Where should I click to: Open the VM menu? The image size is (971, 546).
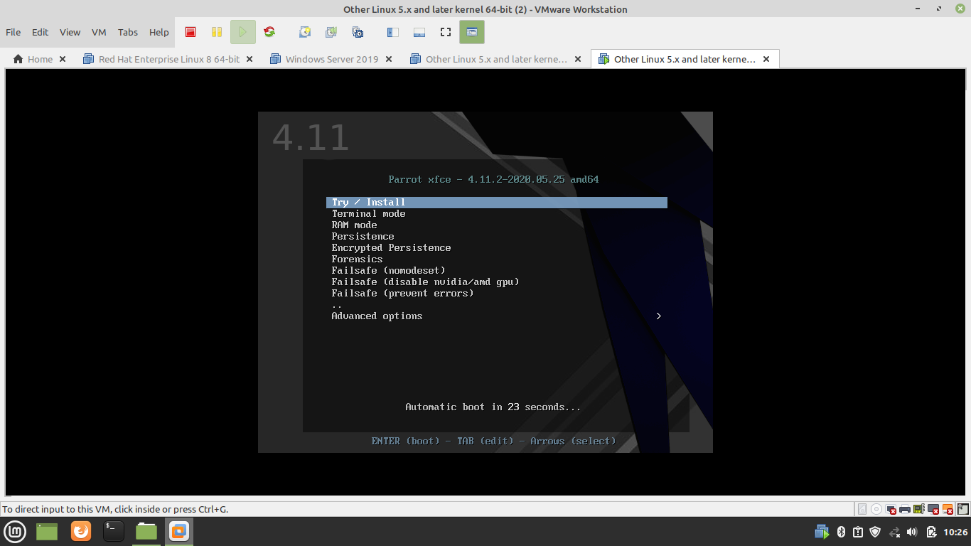click(x=99, y=32)
